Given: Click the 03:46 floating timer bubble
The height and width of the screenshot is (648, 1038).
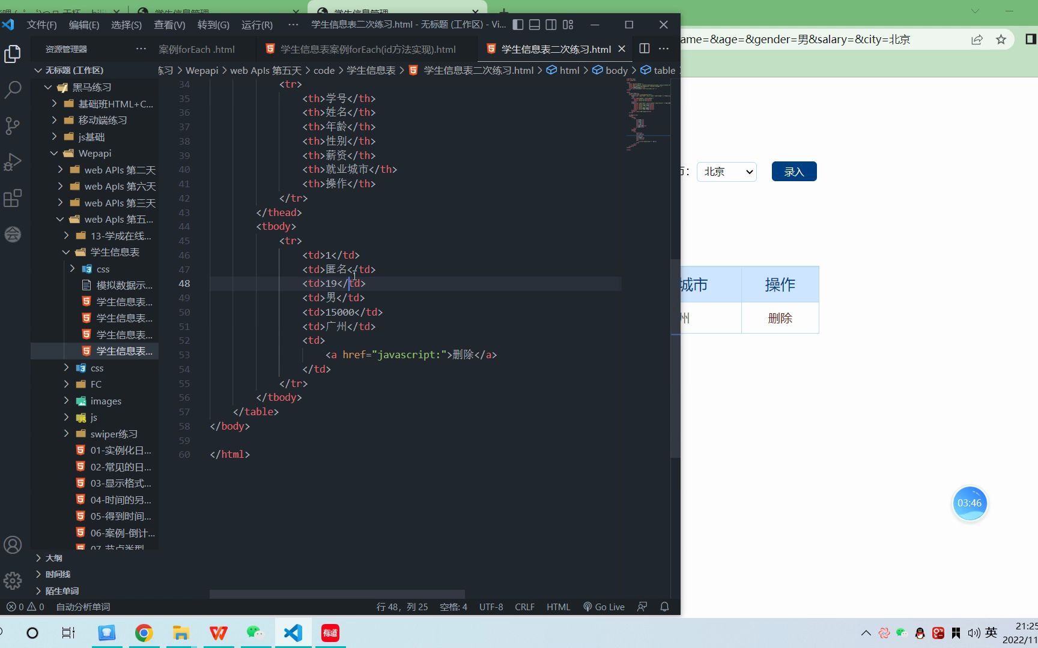Looking at the screenshot, I should pos(970,503).
